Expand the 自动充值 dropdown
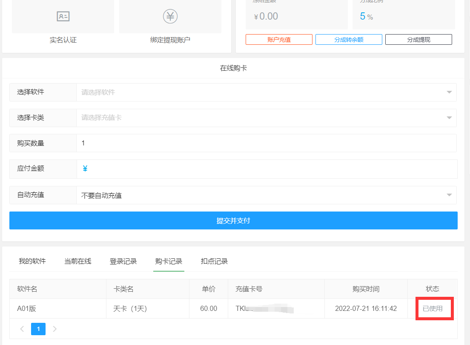 point(266,195)
